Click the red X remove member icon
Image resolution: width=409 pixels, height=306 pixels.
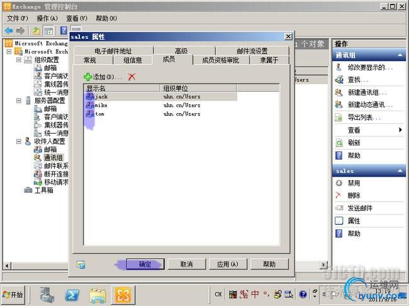[x=132, y=77]
